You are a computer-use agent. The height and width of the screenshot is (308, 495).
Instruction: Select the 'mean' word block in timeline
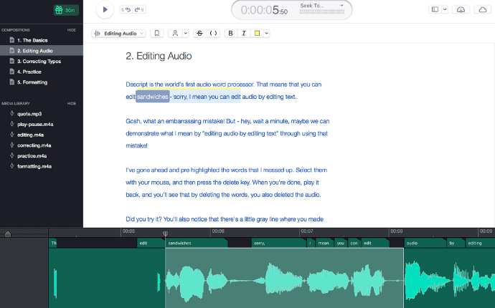(324, 243)
